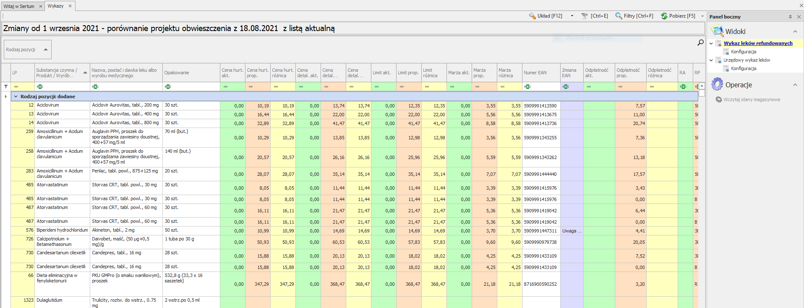The height and width of the screenshot is (308, 804).
Task: Click the search magnifier above the grid
Action: click(x=700, y=42)
